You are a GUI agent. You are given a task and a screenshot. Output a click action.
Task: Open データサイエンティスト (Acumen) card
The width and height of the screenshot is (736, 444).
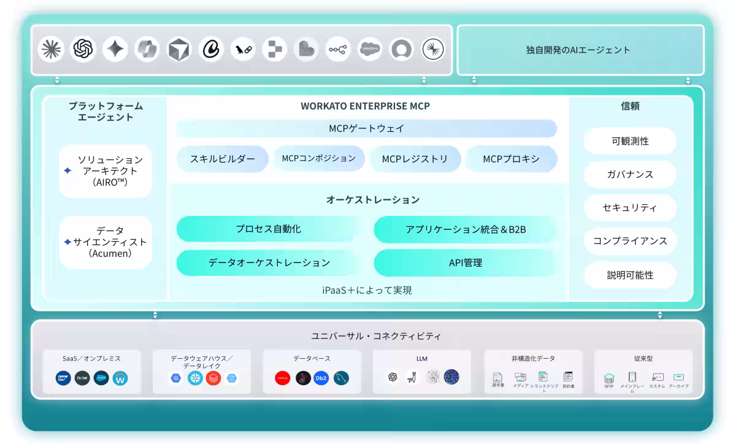[105, 242]
